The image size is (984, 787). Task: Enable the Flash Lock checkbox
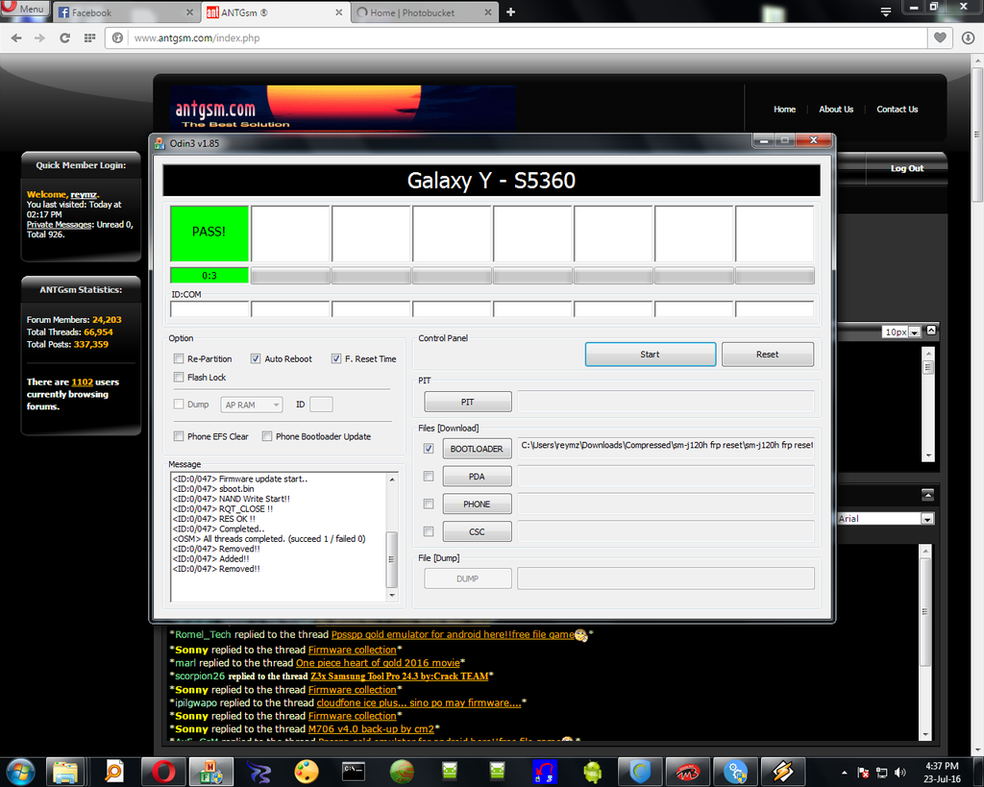[179, 378]
